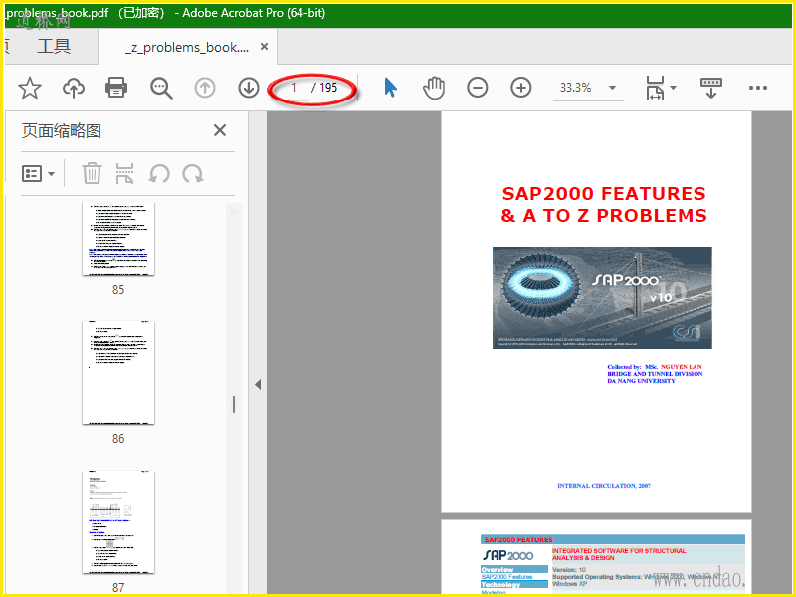Viewport: 796px width, 597px height.
Task: Open the thumbnail panel options menu
Action: 38,173
